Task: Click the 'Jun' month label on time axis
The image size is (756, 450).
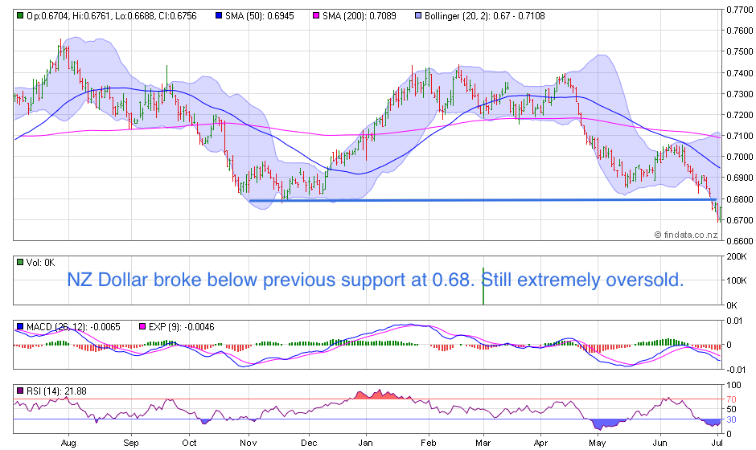Action: click(x=659, y=443)
